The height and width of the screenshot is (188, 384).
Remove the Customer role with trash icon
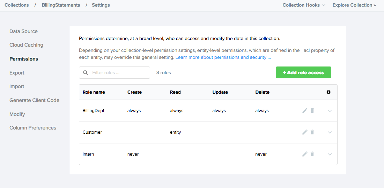pos(312,132)
